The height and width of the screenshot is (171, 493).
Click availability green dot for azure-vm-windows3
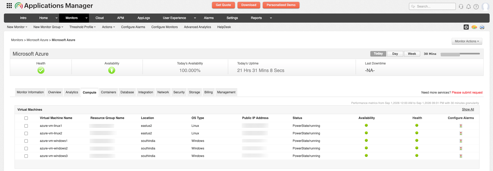pyautogui.click(x=366, y=155)
